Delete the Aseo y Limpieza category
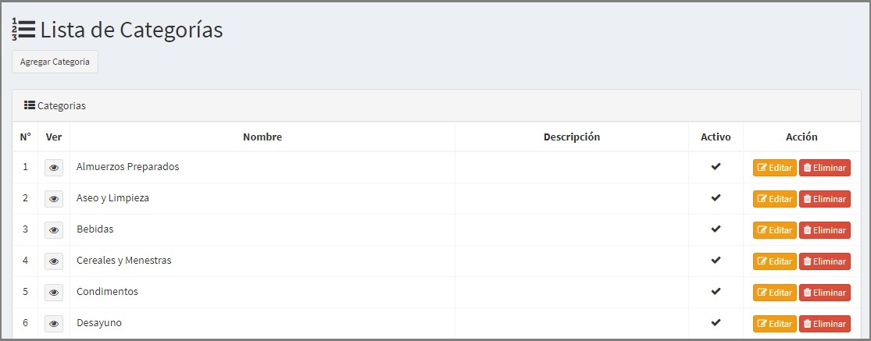The height and width of the screenshot is (341, 871). pos(825,199)
